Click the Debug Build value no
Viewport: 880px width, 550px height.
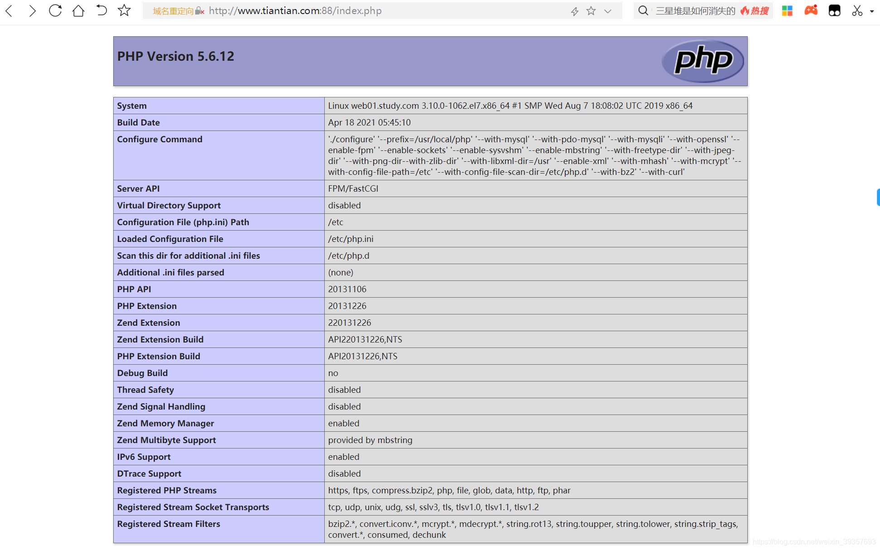(333, 373)
